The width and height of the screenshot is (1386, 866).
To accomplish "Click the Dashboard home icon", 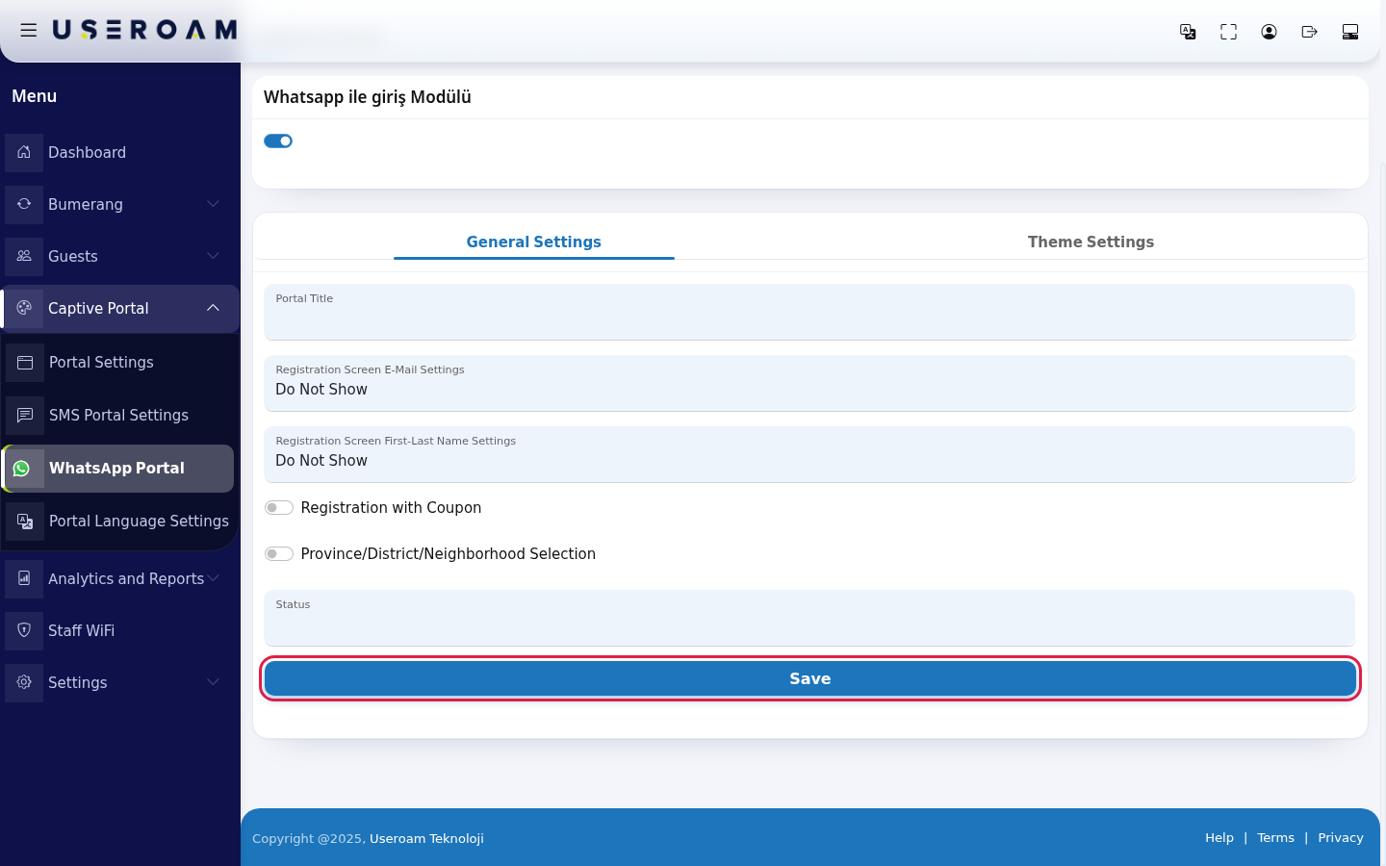I will click(24, 152).
